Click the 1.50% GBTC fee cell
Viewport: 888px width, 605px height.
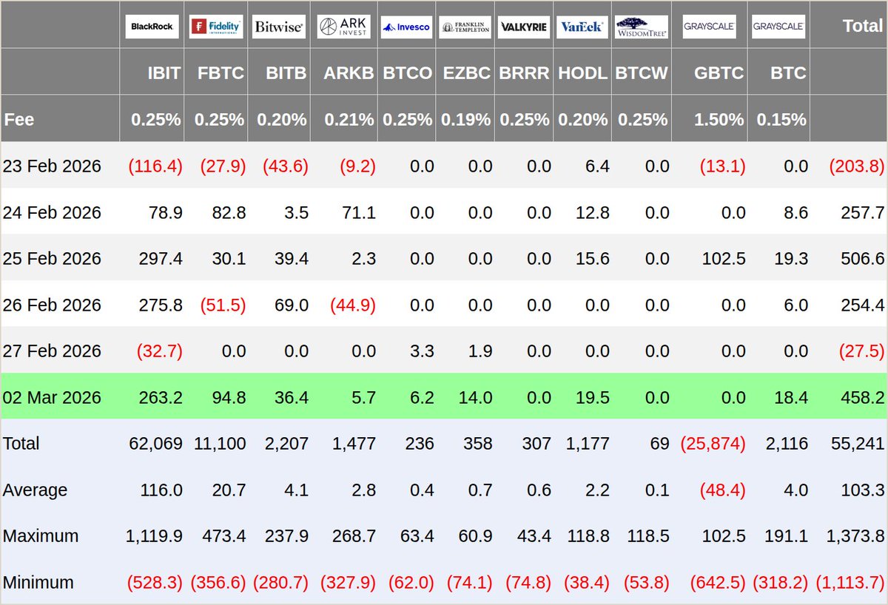(x=719, y=119)
